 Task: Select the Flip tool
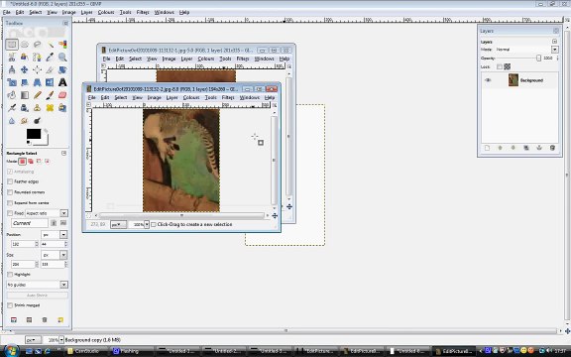[50, 82]
